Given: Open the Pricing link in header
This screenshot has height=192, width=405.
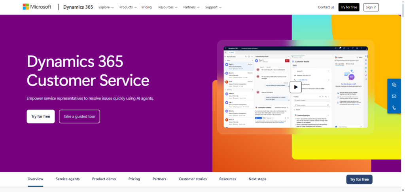Looking at the screenshot, I should point(147,7).
